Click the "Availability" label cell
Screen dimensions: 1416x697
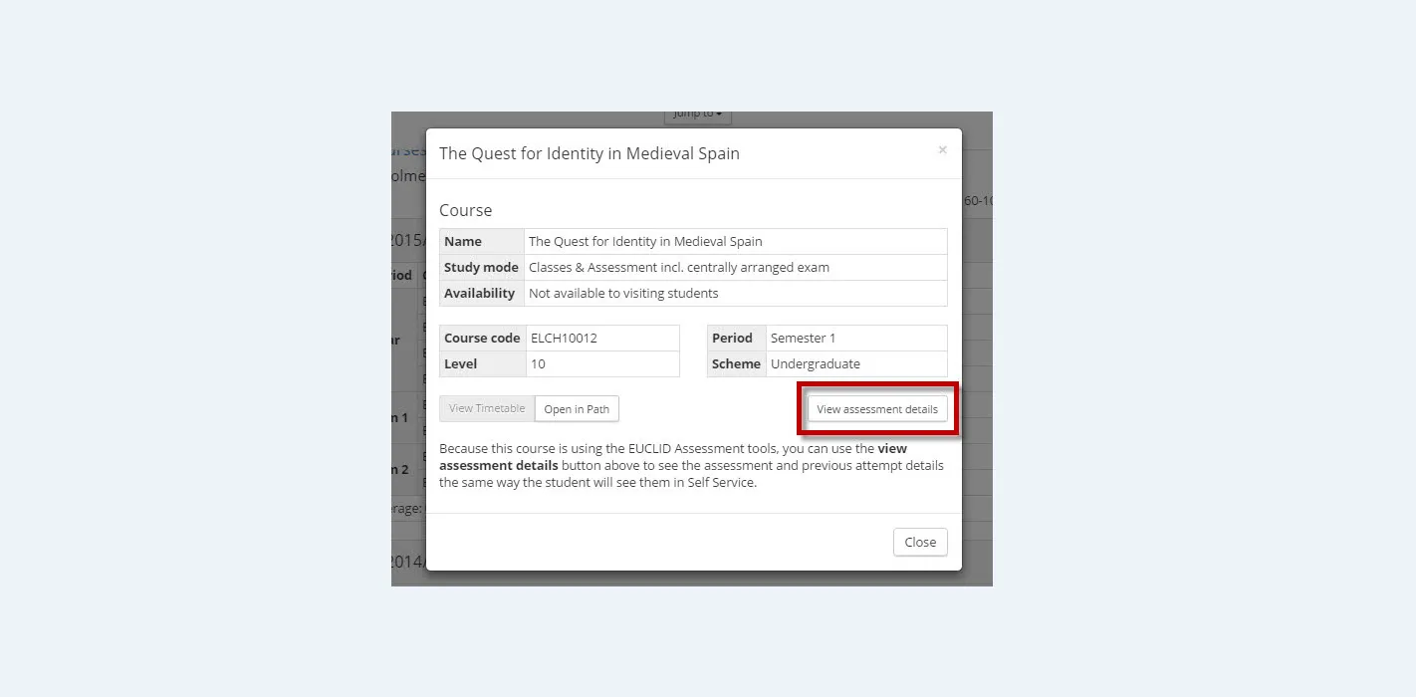(479, 294)
